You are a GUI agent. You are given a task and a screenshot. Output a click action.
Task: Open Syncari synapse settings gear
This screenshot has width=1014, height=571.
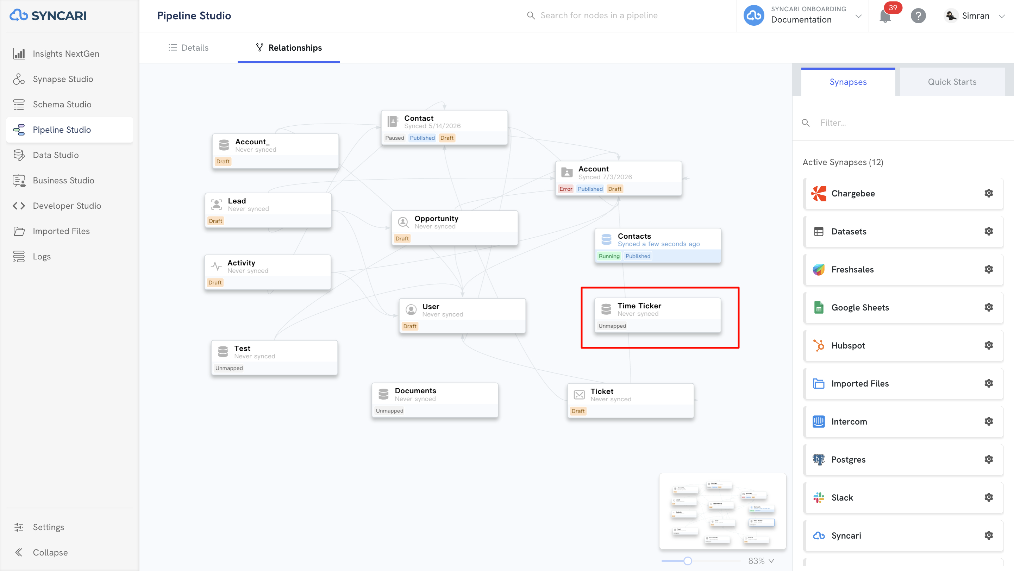[989, 535]
